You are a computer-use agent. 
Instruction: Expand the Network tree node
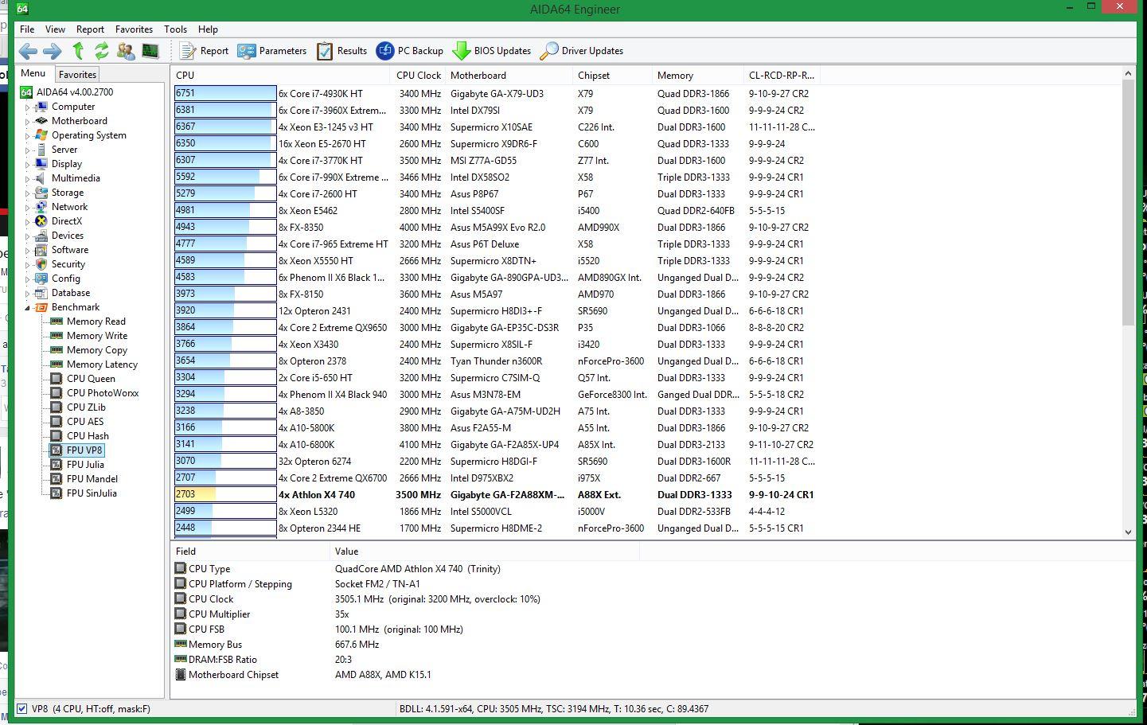[x=27, y=207]
